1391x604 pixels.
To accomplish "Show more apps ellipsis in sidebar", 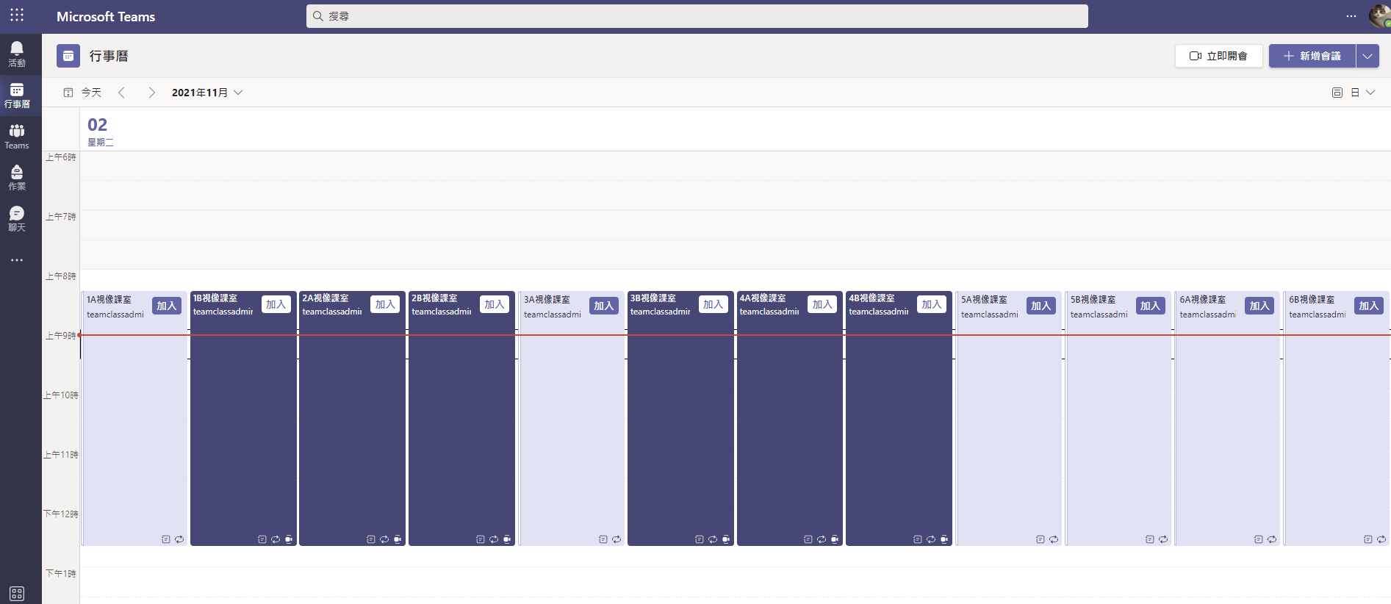I will point(17,260).
